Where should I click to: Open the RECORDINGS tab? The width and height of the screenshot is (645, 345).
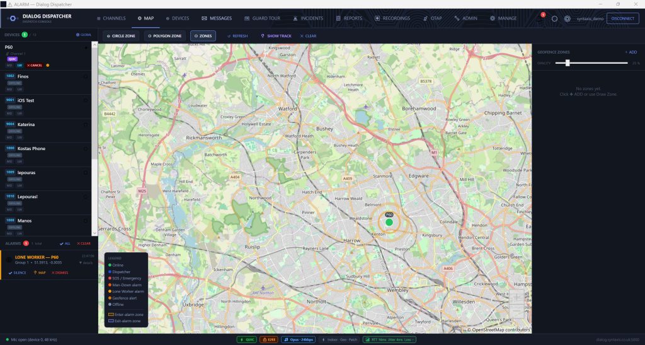coord(392,18)
